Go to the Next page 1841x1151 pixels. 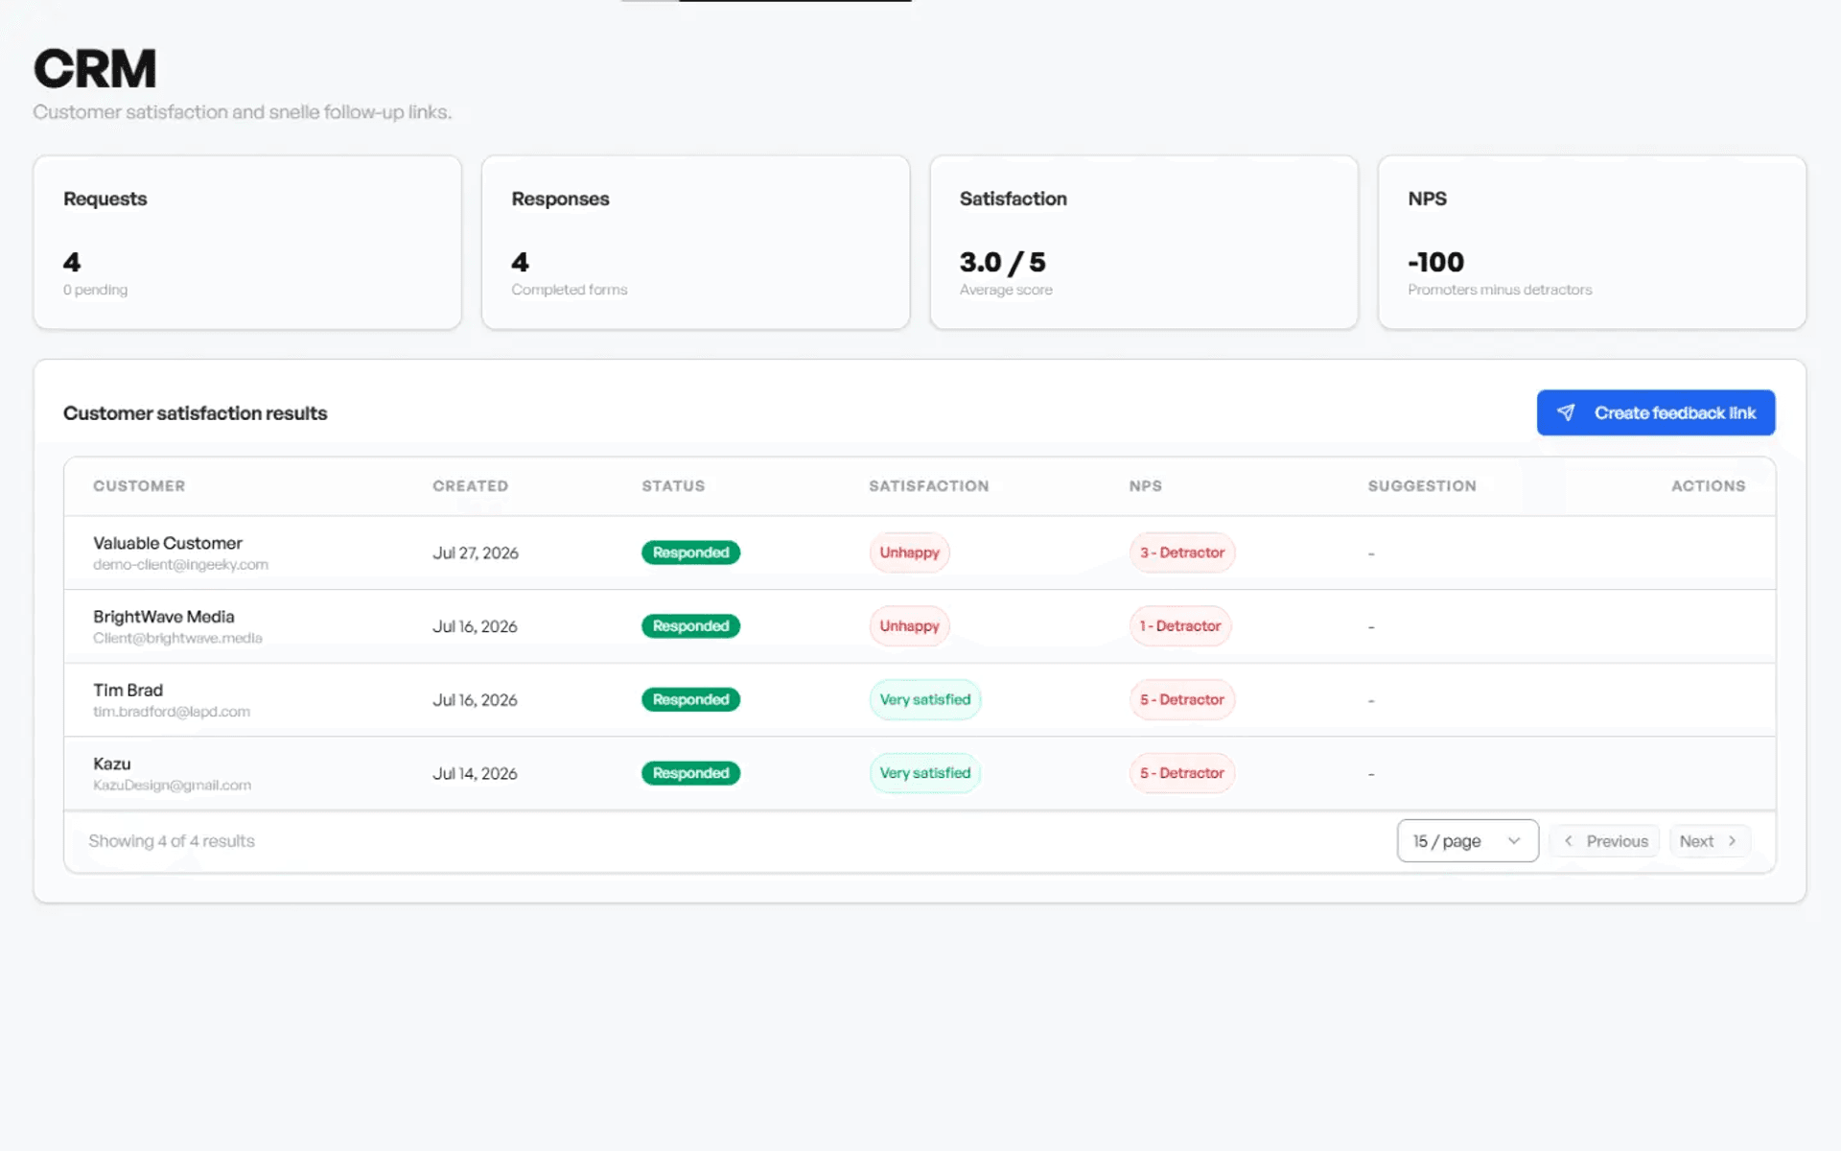[x=1709, y=841]
